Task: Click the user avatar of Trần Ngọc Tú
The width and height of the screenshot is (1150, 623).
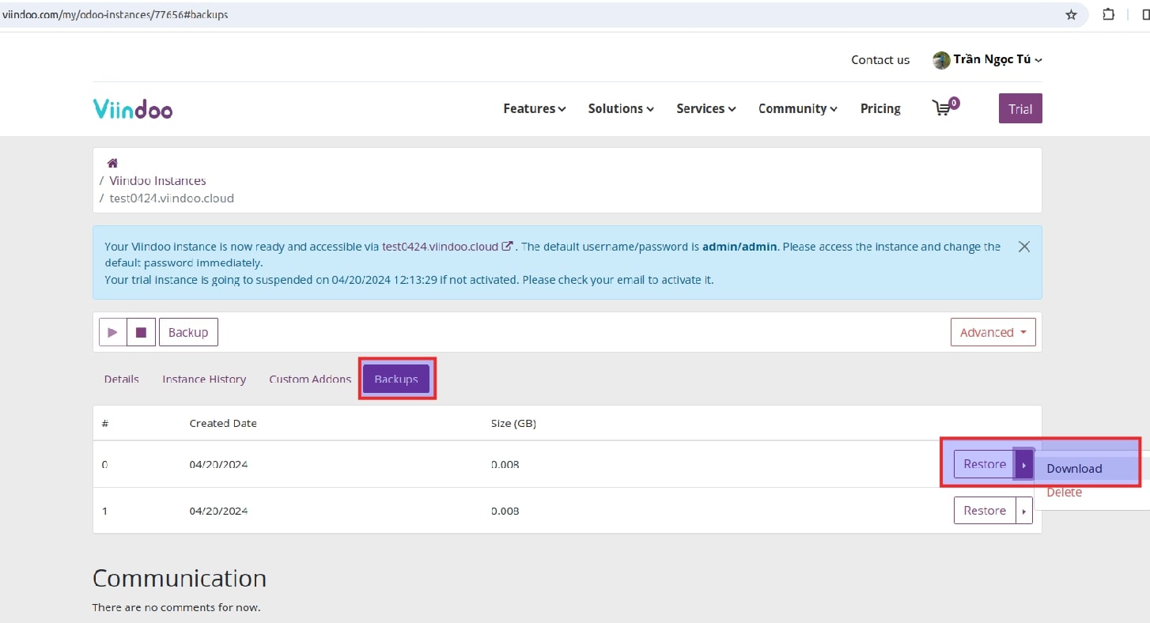Action: click(x=941, y=60)
